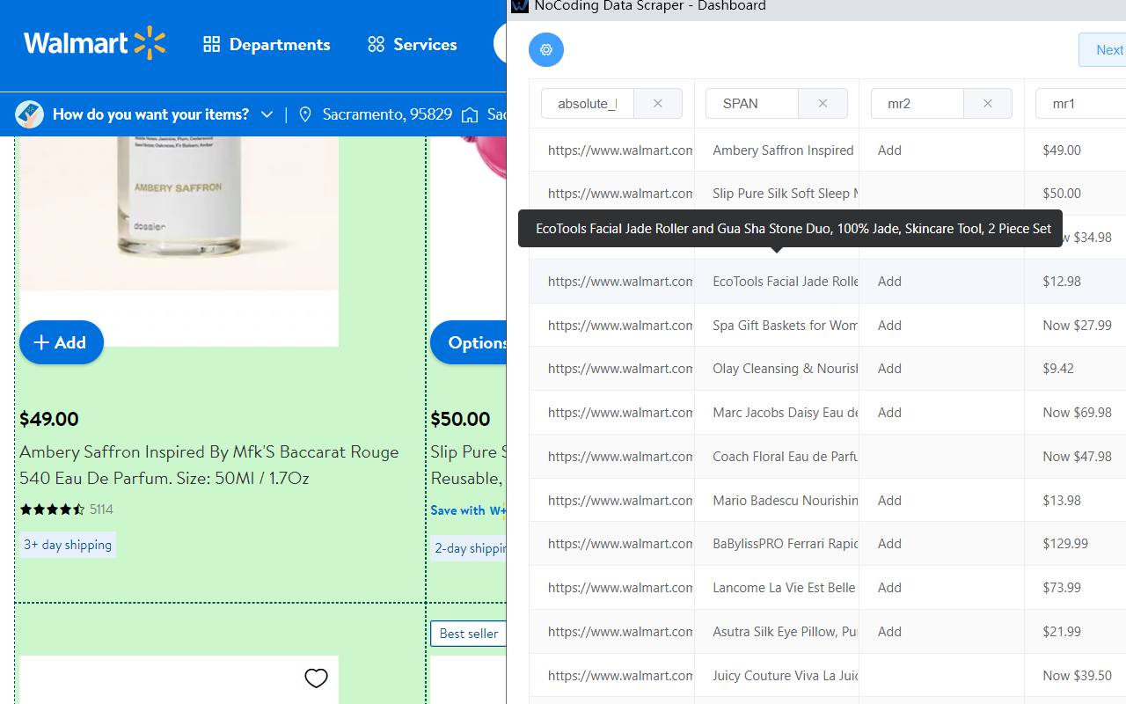This screenshot has height=704, width=1126.
Task: Edit the SPAN column name field
Action: click(x=752, y=104)
